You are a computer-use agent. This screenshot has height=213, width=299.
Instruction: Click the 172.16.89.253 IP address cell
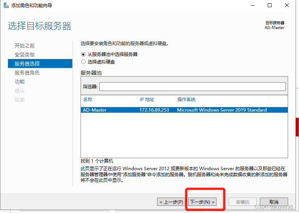click(x=154, y=110)
